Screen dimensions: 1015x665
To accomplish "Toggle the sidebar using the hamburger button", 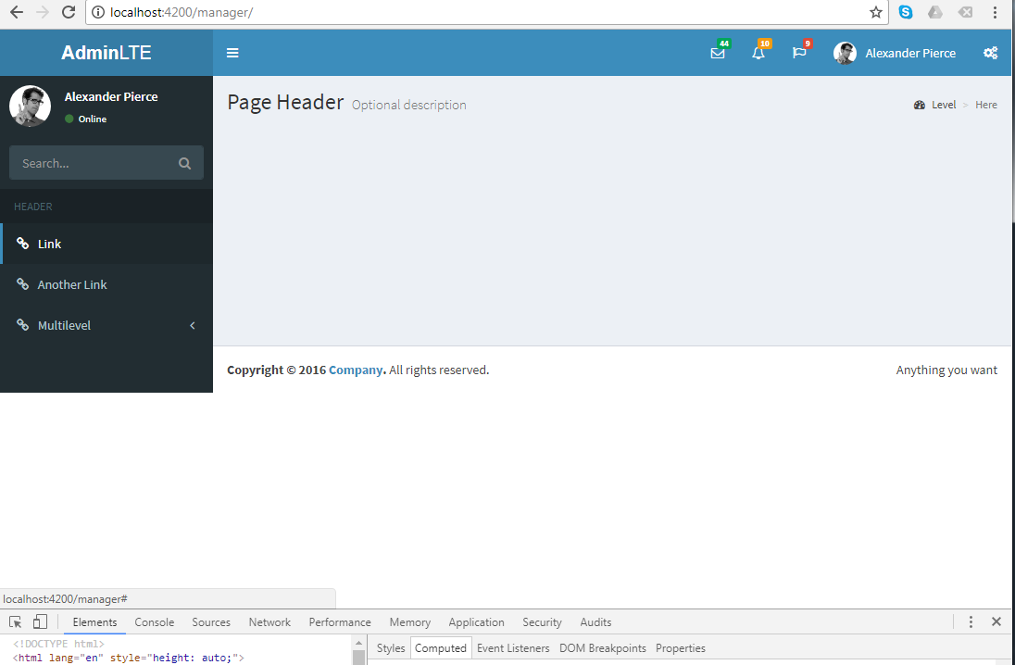I will point(232,53).
